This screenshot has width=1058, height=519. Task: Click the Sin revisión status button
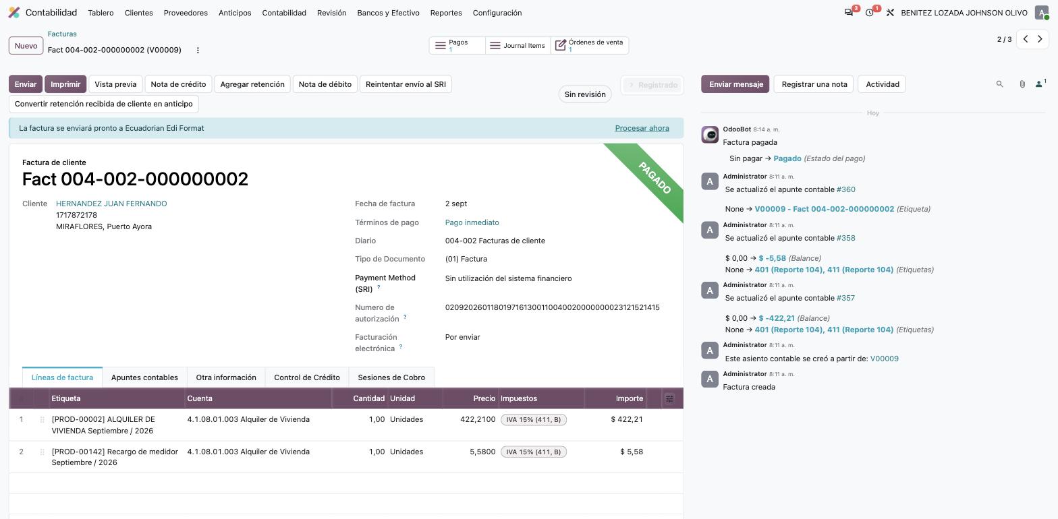[x=585, y=94]
